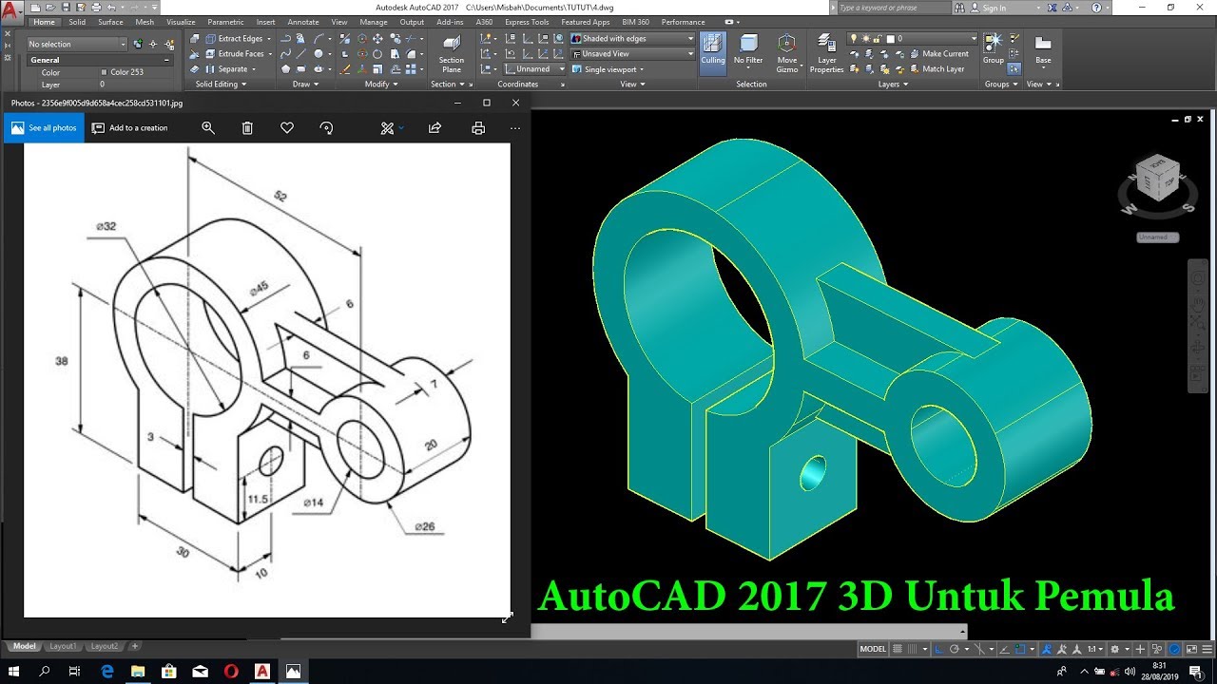
Task: Delete the photo using trash icon
Action: pyautogui.click(x=247, y=127)
